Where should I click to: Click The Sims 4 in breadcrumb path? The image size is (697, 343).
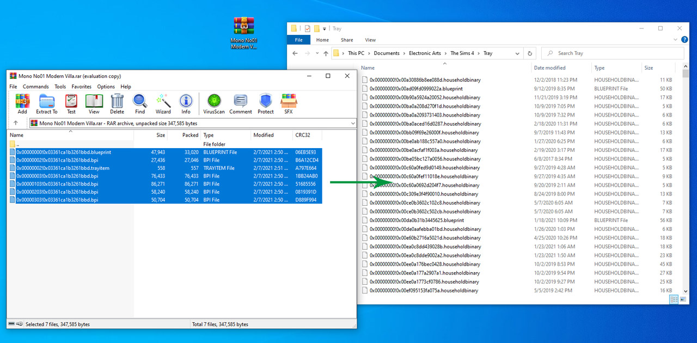[x=462, y=53]
